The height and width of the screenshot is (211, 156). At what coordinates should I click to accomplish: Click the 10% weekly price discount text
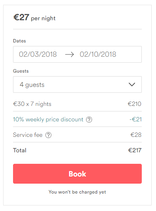[x=48, y=119]
